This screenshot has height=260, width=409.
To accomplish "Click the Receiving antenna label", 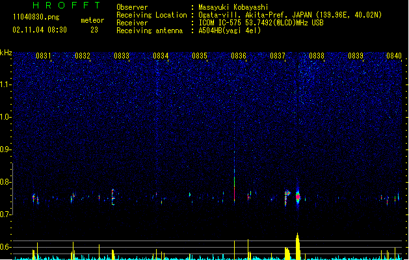I will 150,31.
